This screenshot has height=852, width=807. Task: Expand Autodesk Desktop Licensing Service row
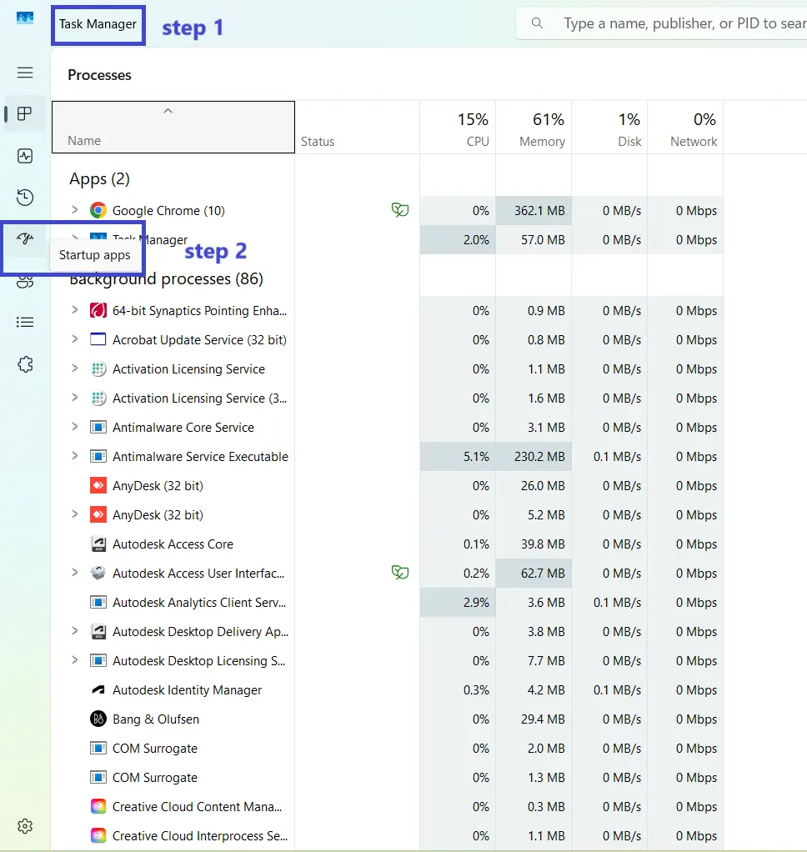click(x=74, y=660)
